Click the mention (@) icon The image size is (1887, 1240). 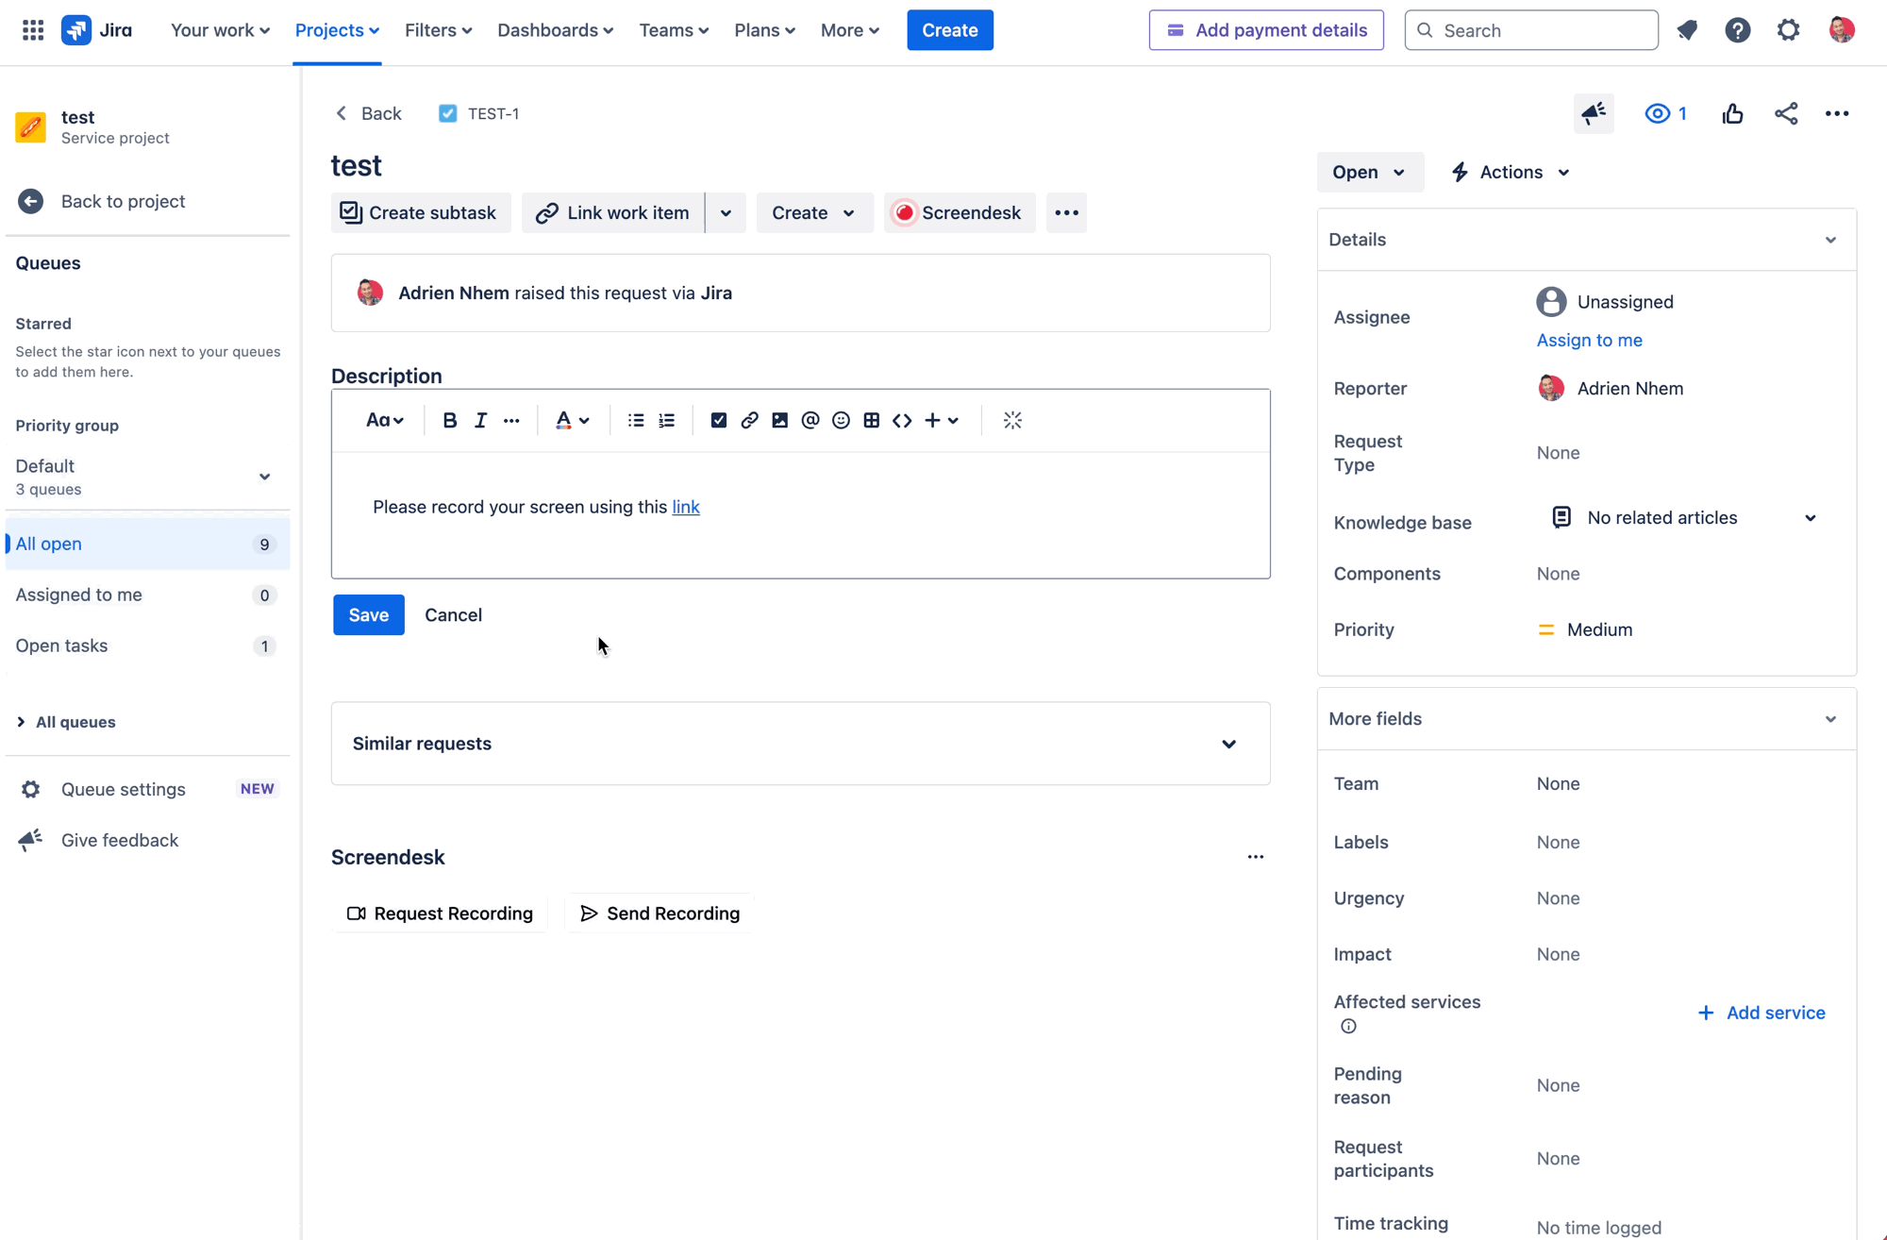pyautogui.click(x=810, y=421)
